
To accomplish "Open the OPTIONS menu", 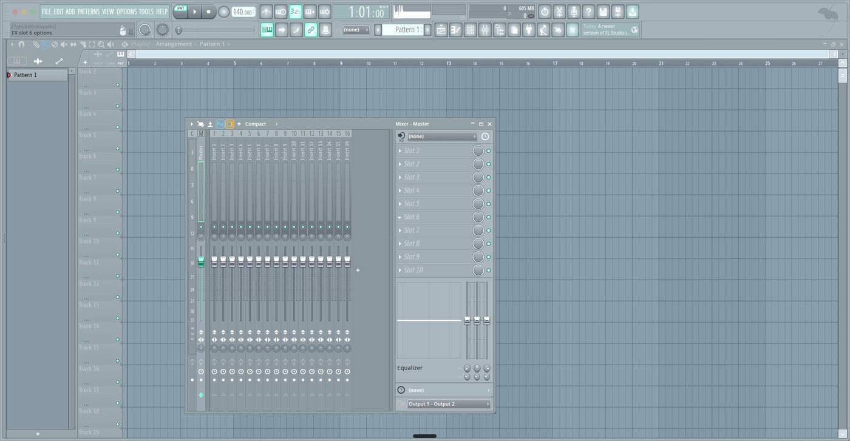I will pos(127,12).
